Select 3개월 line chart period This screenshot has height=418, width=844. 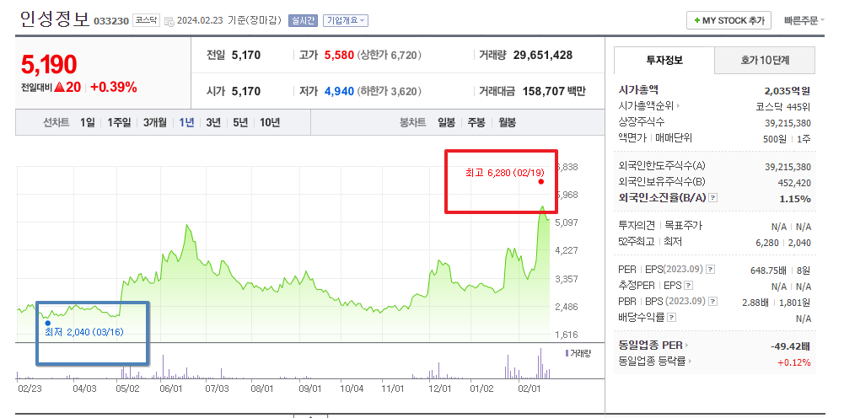(154, 123)
